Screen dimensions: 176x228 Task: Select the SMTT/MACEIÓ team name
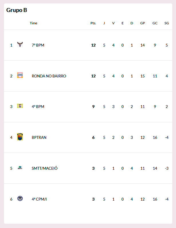coord(45,168)
